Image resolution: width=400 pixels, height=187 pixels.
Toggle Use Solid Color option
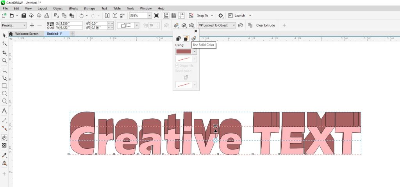(186, 38)
